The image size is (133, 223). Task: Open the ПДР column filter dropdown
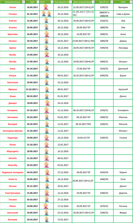coord(38,2)
